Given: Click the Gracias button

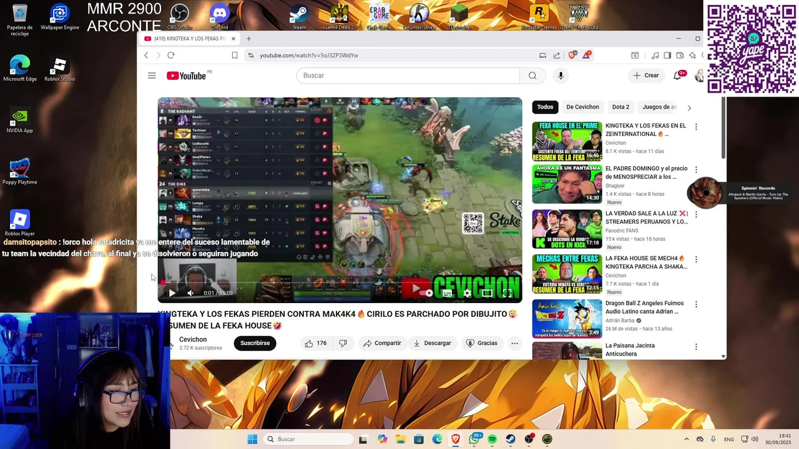Looking at the screenshot, I should (x=481, y=343).
